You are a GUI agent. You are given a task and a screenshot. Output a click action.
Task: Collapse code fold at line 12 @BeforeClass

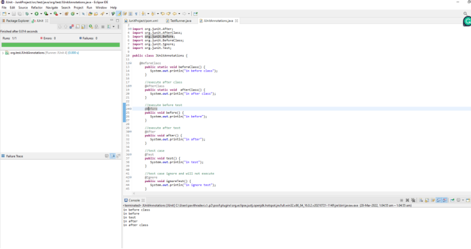(x=131, y=63)
